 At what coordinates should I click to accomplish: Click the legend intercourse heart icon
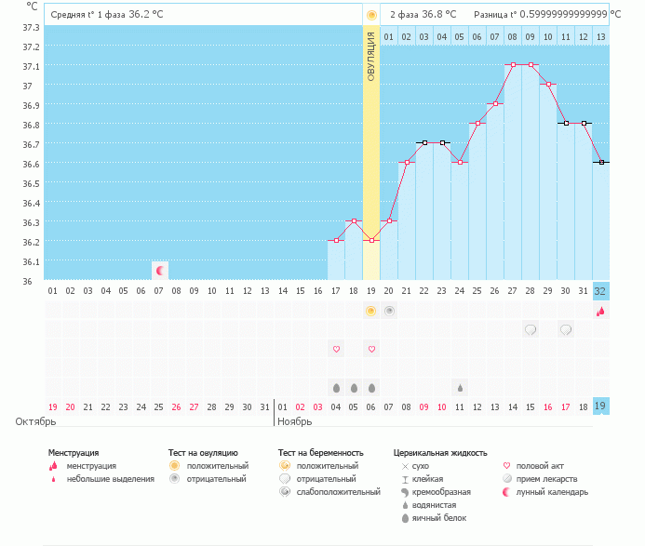coord(506,466)
